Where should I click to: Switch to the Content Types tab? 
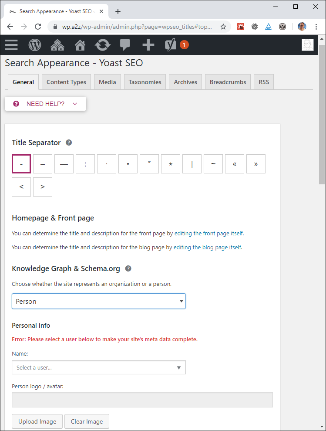click(x=66, y=82)
